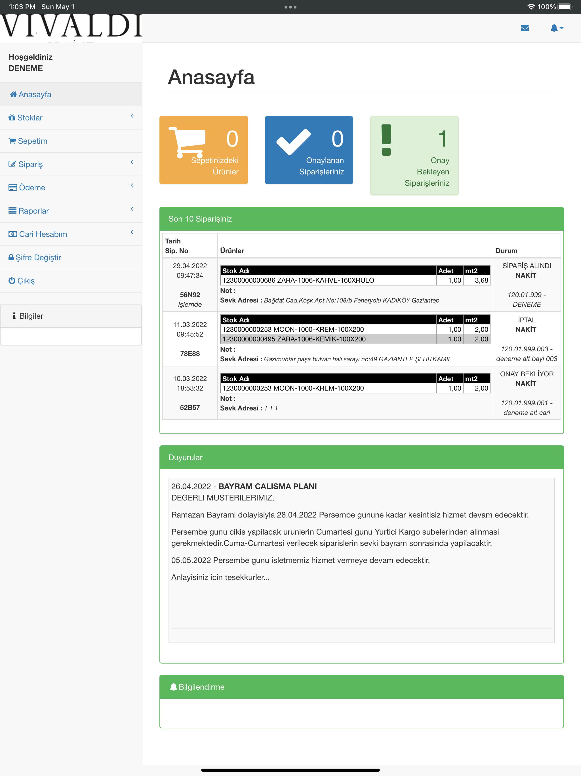Open the mail envelope icon in header

pos(525,28)
